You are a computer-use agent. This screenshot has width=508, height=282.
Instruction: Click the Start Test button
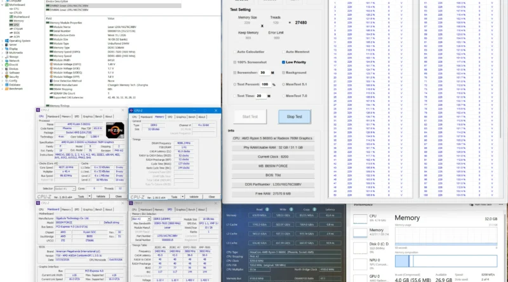pos(250,117)
